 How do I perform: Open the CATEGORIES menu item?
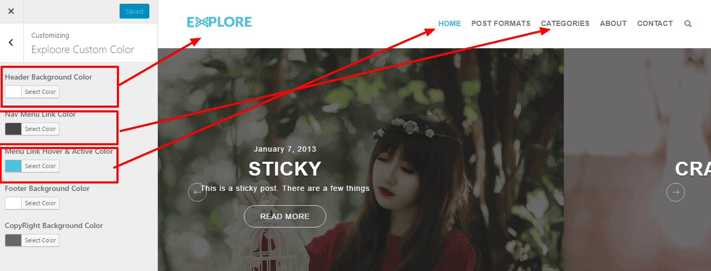coord(565,23)
